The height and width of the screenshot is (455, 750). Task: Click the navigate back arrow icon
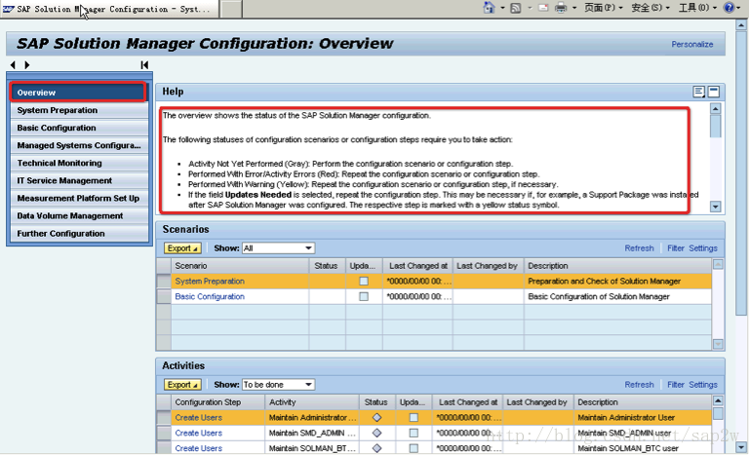point(13,65)
